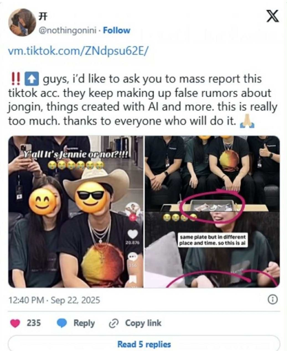Click the blue reply bubble icon
Viewport: 287px width, 351px height.
pyautogui.click(x=62, y=323)
